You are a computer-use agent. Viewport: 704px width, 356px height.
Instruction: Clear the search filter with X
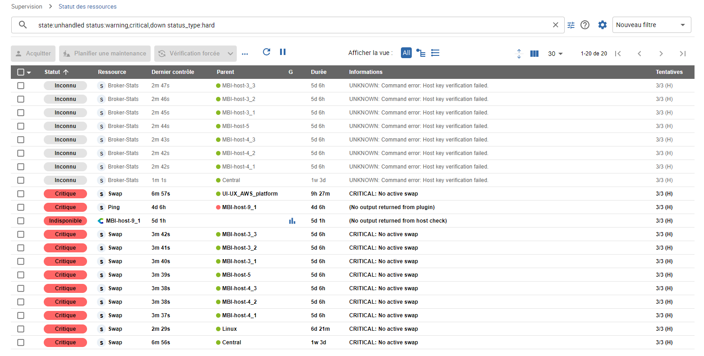click(556, 25)
